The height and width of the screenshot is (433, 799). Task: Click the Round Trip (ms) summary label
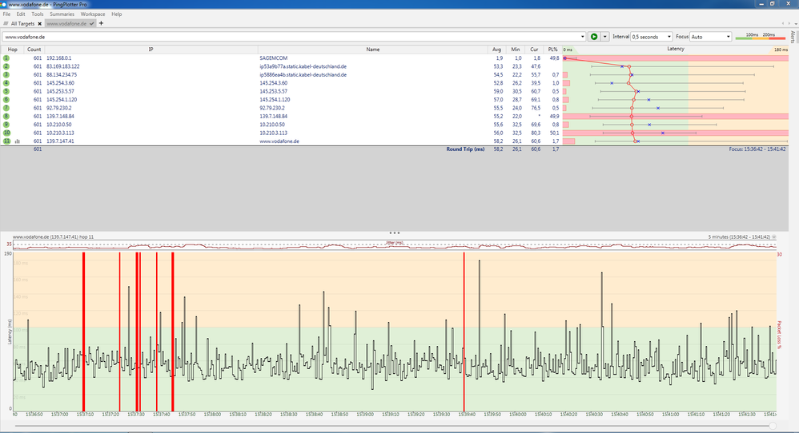point(465,149)
